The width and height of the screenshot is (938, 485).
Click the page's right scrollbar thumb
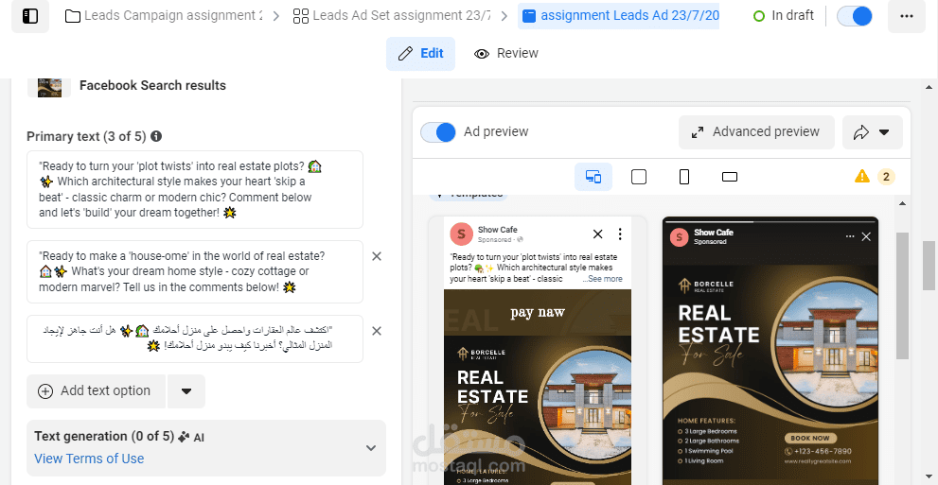point(928,266)
